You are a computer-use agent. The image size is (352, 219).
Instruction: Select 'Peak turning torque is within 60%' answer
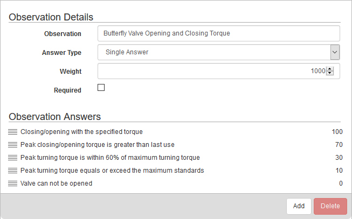110,158
